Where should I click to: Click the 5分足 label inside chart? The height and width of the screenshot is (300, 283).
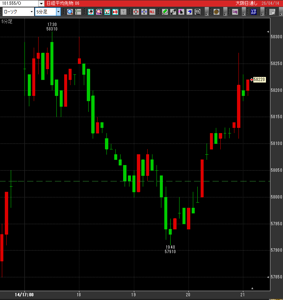[7, 22]
